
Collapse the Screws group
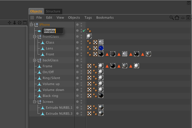pos(35,102)
